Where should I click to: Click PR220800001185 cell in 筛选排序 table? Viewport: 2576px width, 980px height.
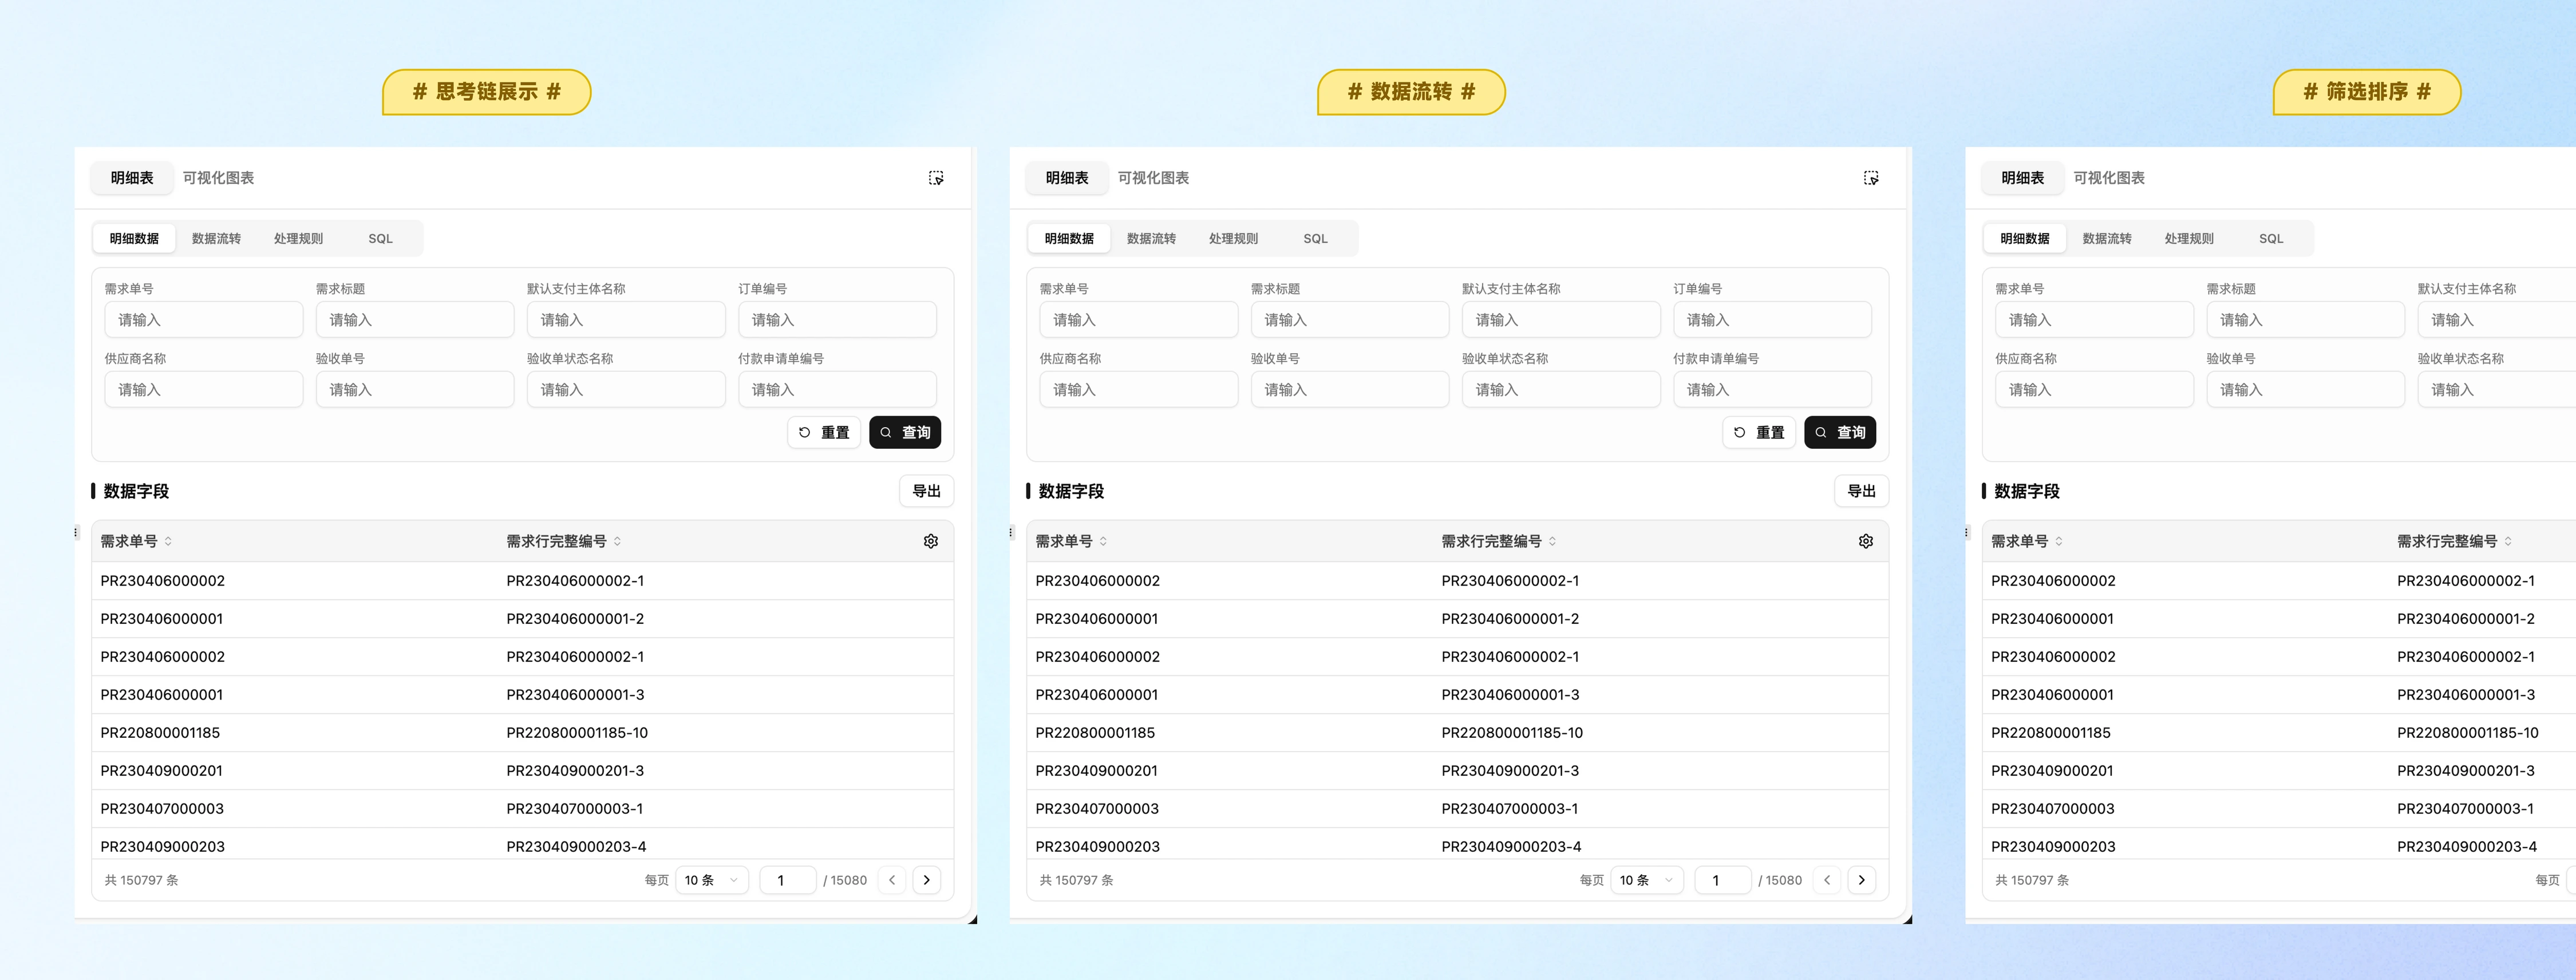2051,733
